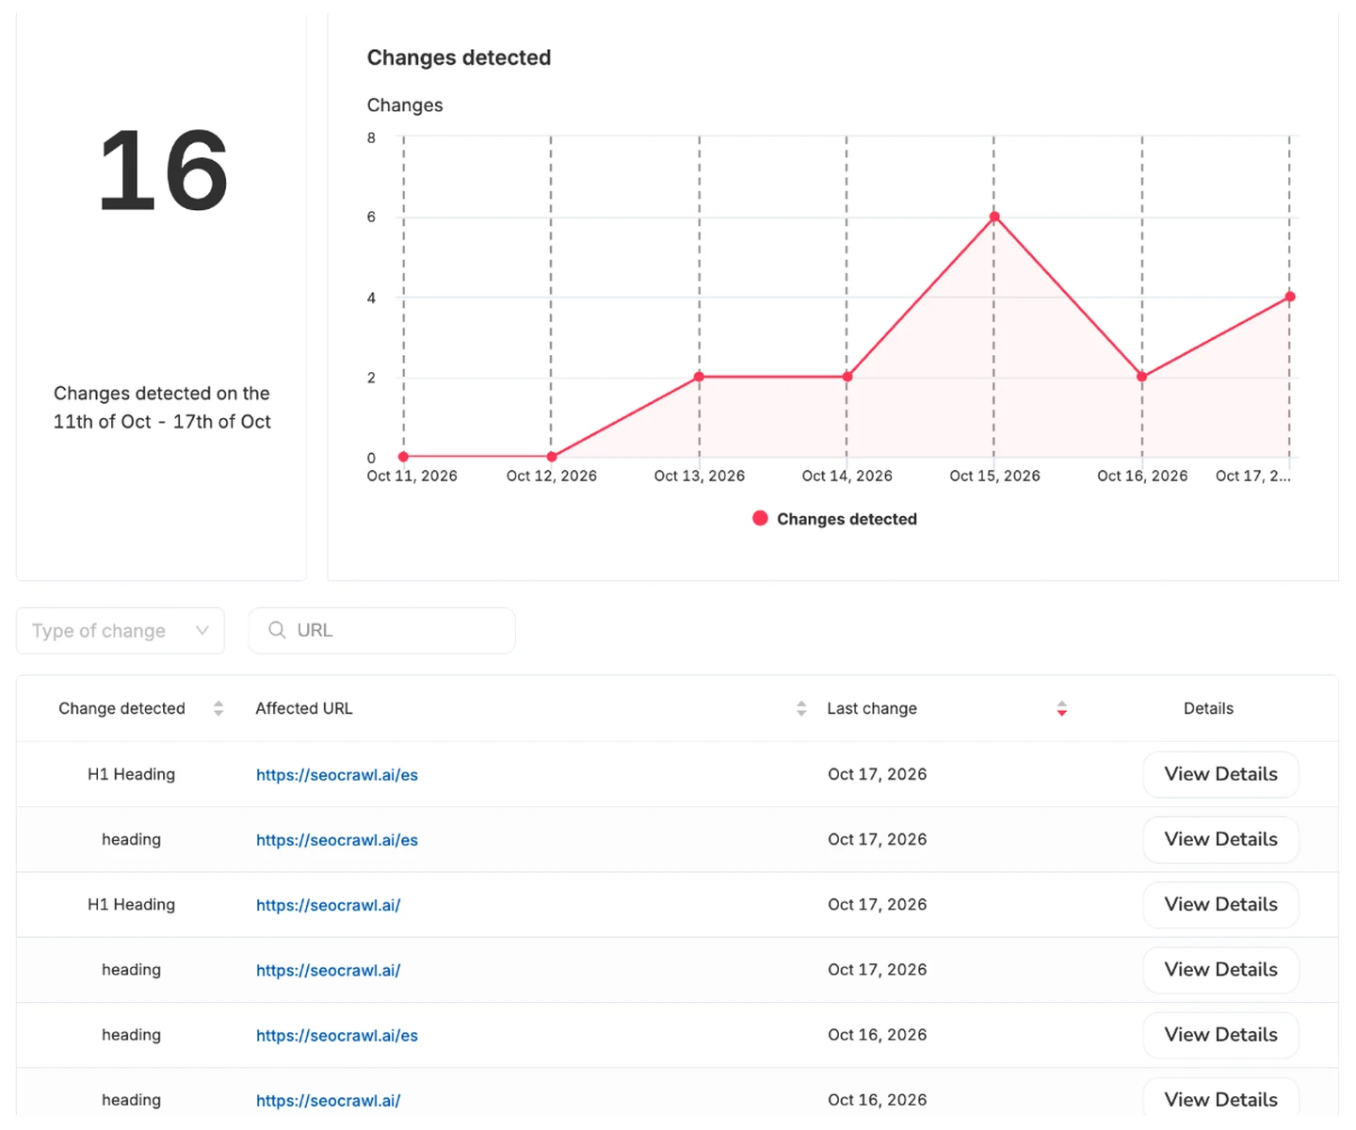The height and width of the screenshot is (1130, 1356).
Task: Click the Last change column header
Action: click(872, 708)
